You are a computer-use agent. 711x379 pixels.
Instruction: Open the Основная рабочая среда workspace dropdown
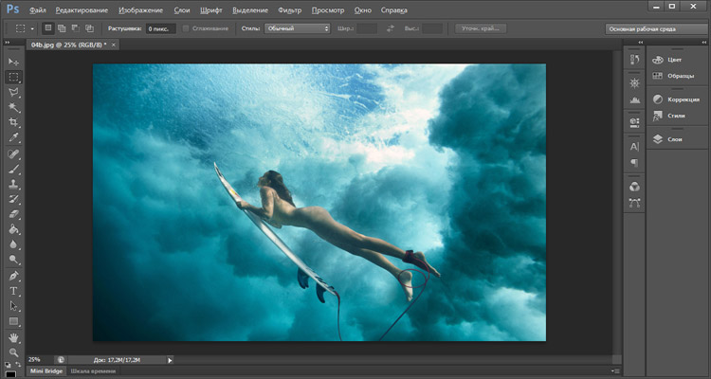coord(658,29)
